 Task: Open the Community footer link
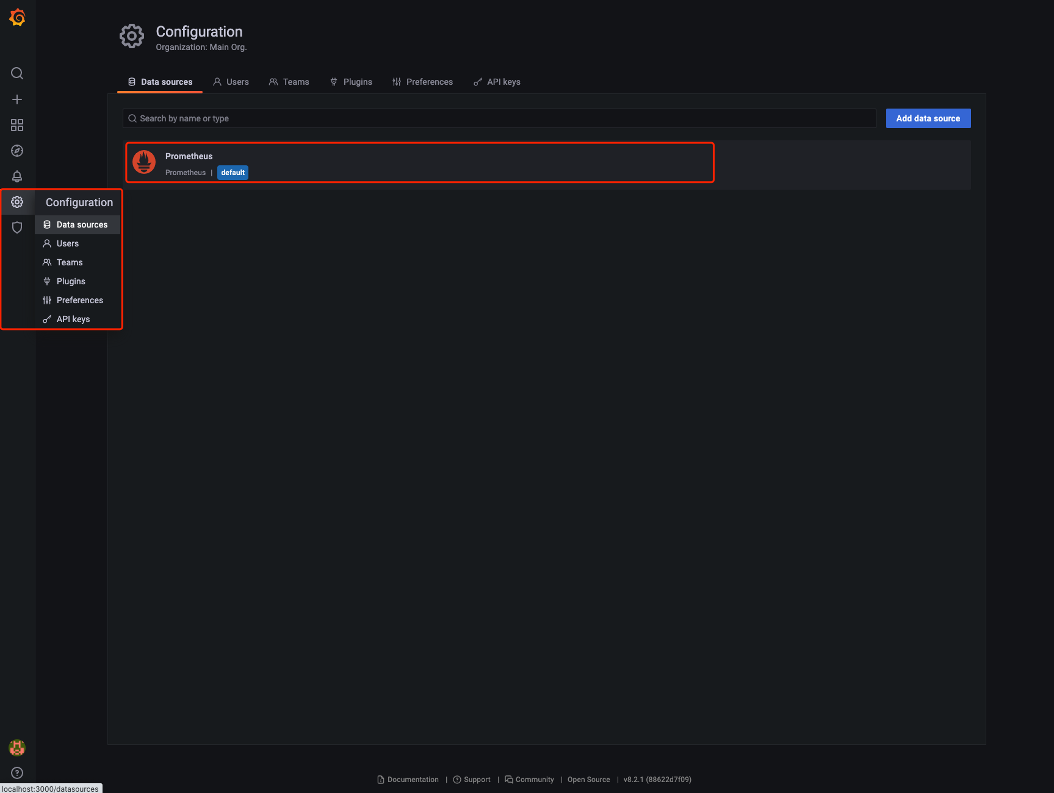[529, 780]
